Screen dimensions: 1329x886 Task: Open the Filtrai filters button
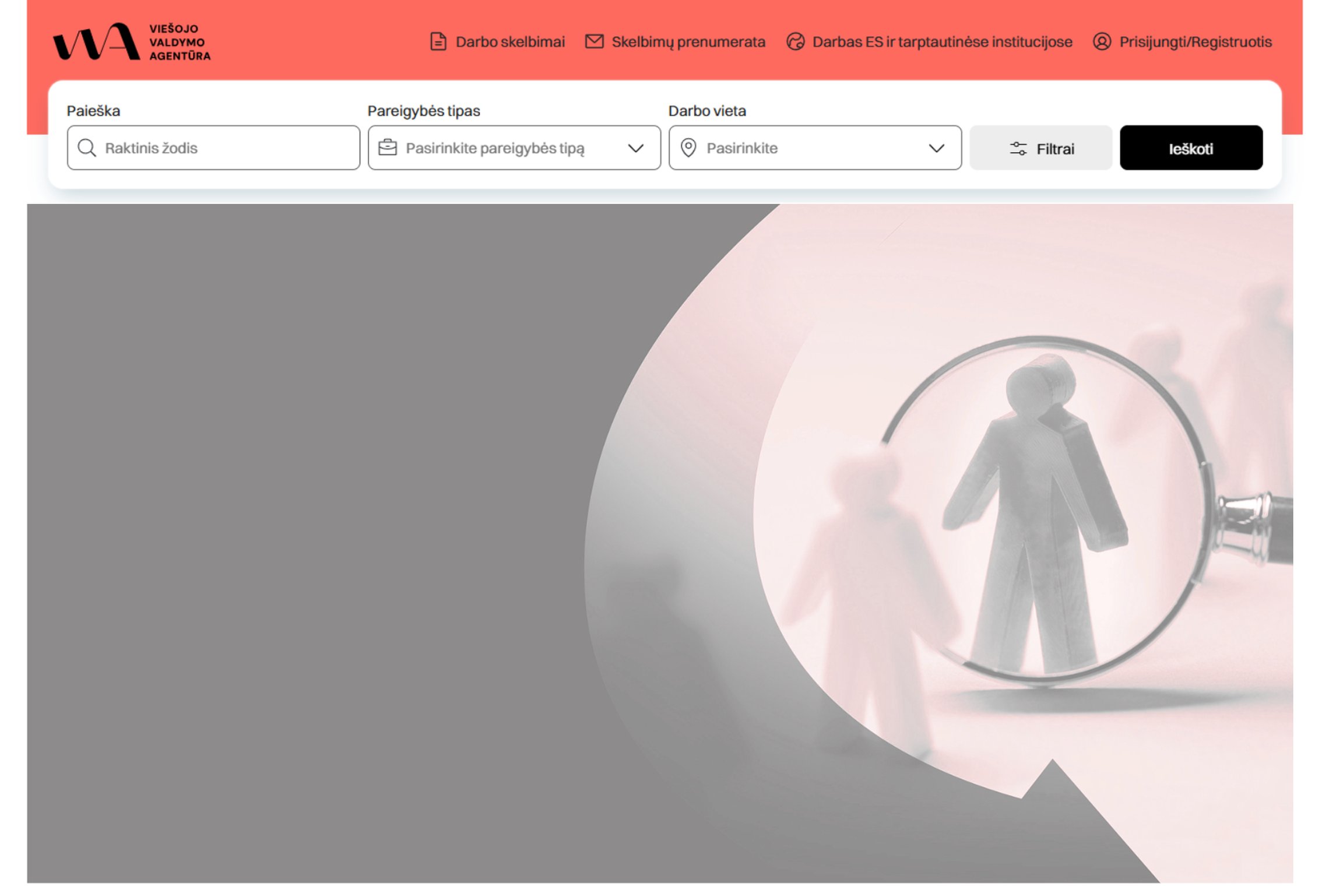pyautogui.click(x=1040, y=148)
